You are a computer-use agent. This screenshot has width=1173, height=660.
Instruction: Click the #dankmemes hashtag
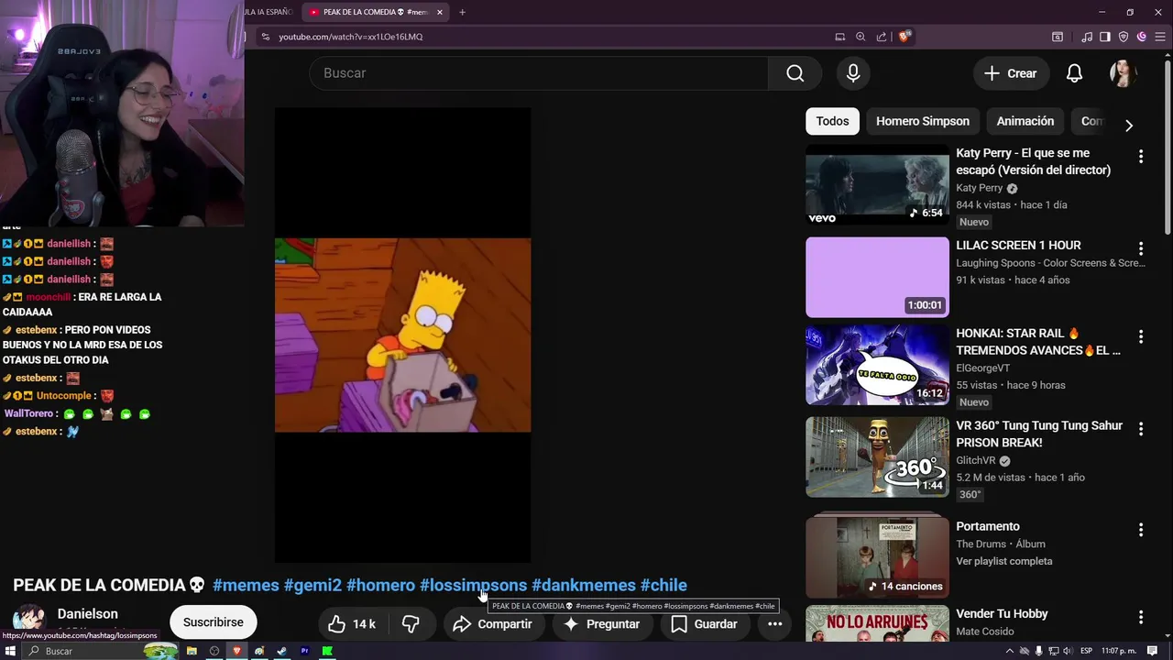[x=583, y=585]
